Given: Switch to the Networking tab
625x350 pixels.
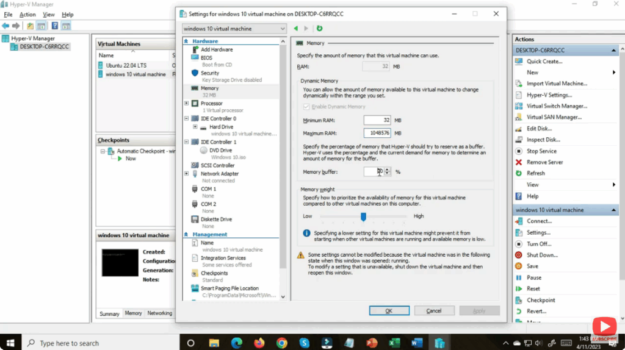Looking at the screenshot, I should coord(159,313).
